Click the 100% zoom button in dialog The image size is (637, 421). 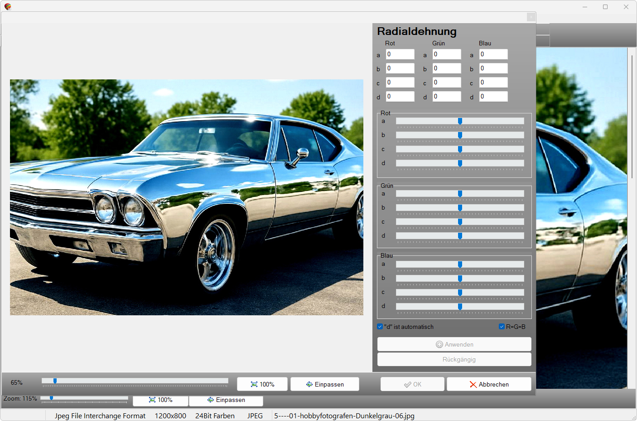[262, 384]
